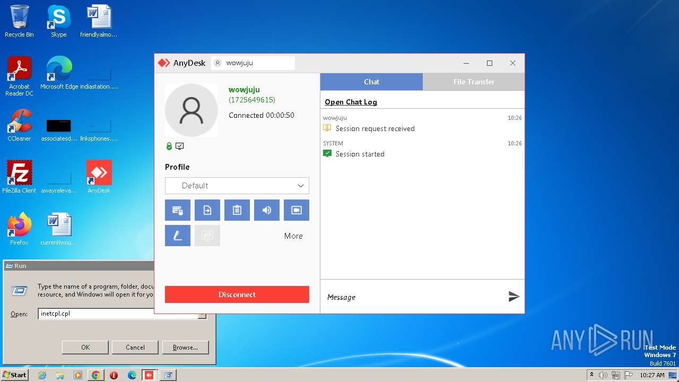The height and width of the screenshot is (382, 679).
Task: Disconnect the AnyDesk session
Action: coord(237,294)
